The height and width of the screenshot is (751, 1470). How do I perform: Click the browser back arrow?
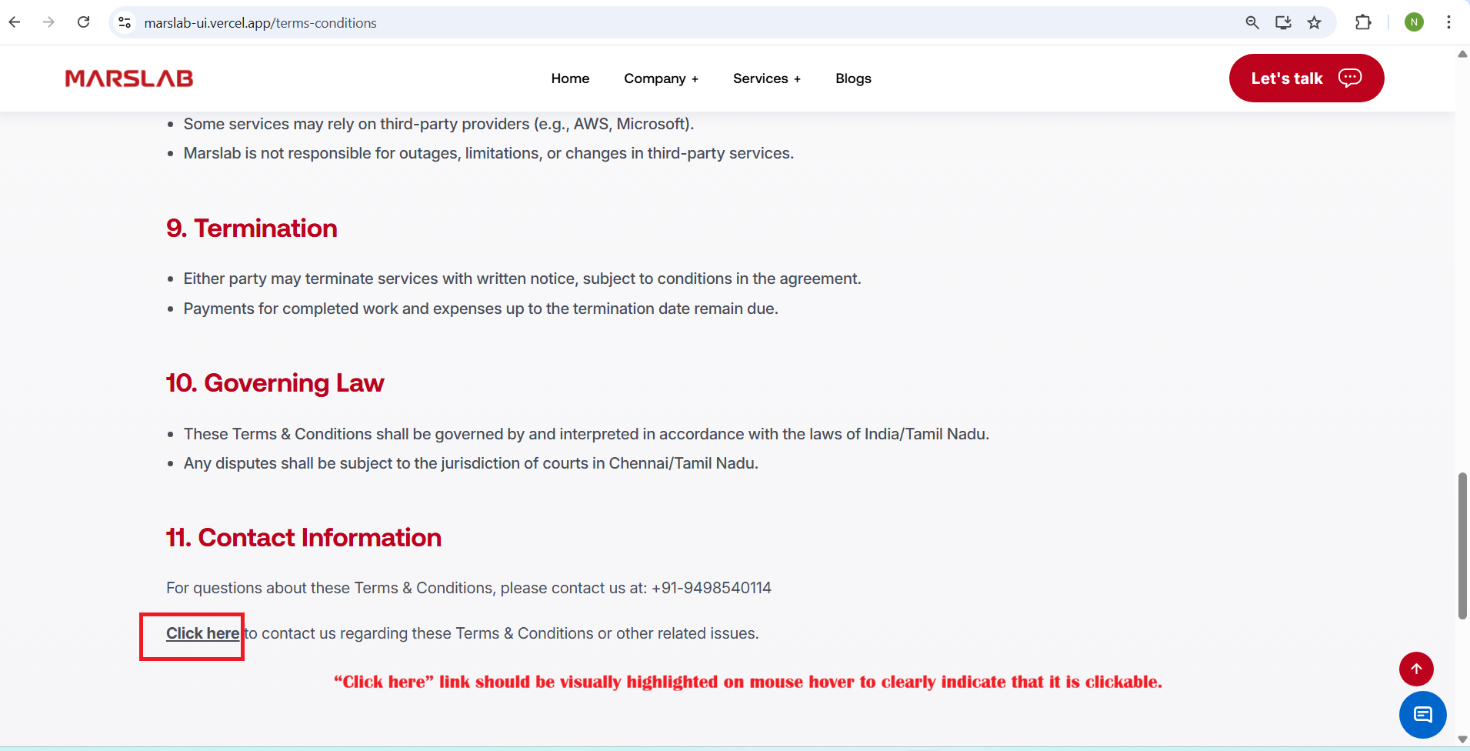point(15,22)
